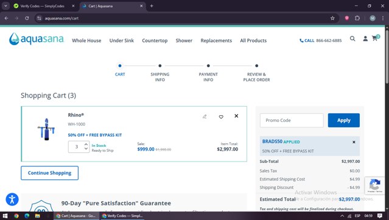Click the Aquasana logo

click(x=36, y=39)
